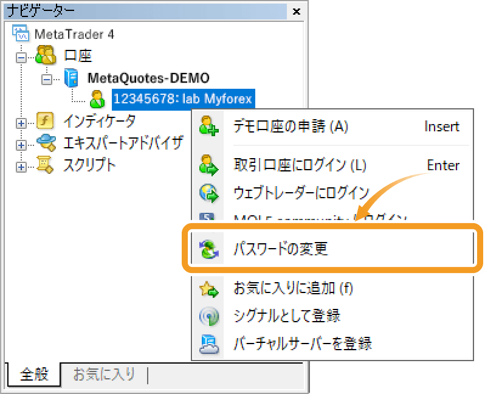Click the MetaQuotes-DEMO server icon

71,78
